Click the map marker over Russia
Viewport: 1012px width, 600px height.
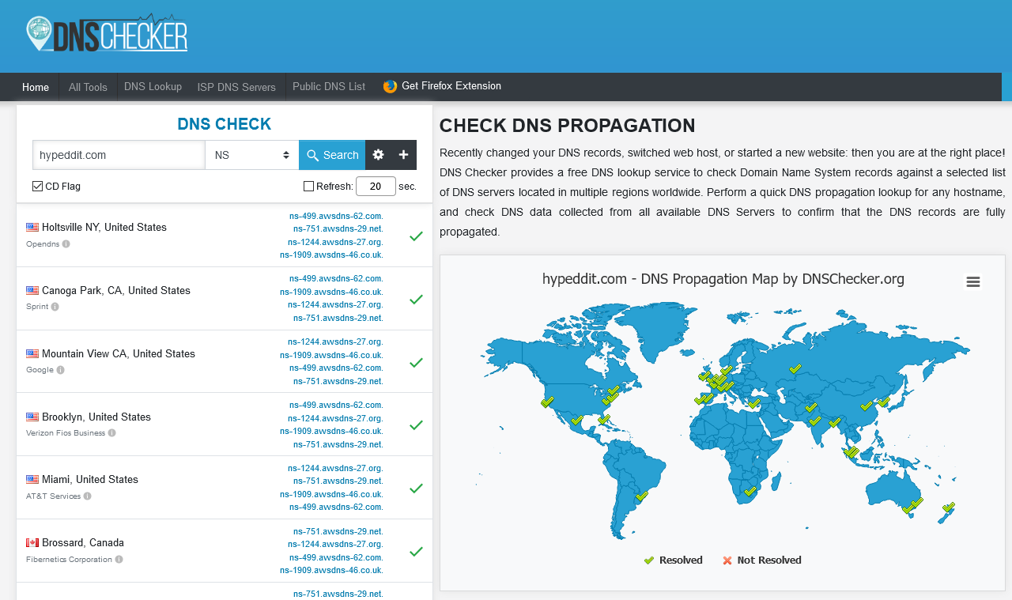(795, 368)
